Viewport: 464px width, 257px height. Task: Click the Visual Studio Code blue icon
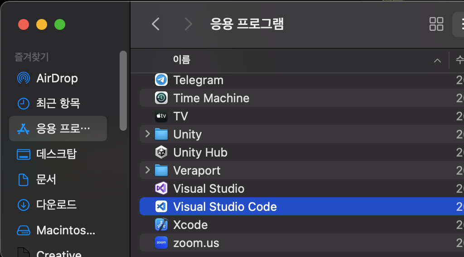(x=161, y=206)
